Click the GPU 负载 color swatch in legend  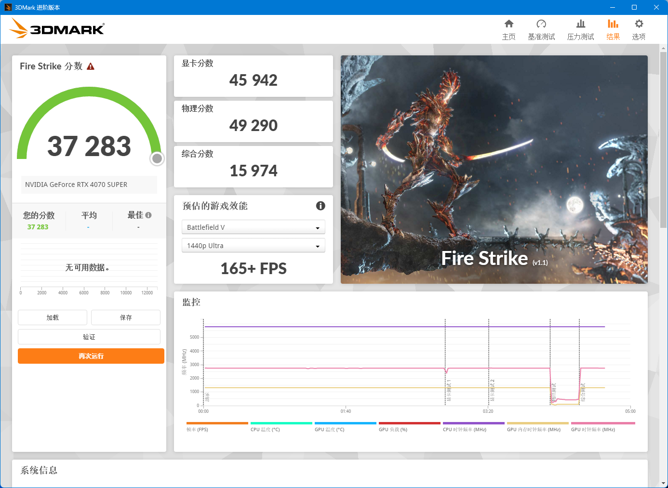[409, 423]
